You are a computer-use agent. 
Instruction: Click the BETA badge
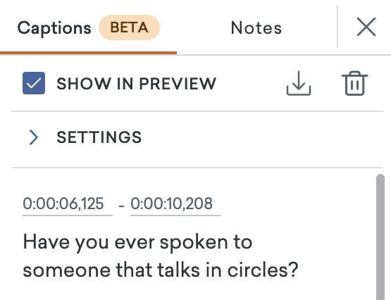tap(129, 27)
